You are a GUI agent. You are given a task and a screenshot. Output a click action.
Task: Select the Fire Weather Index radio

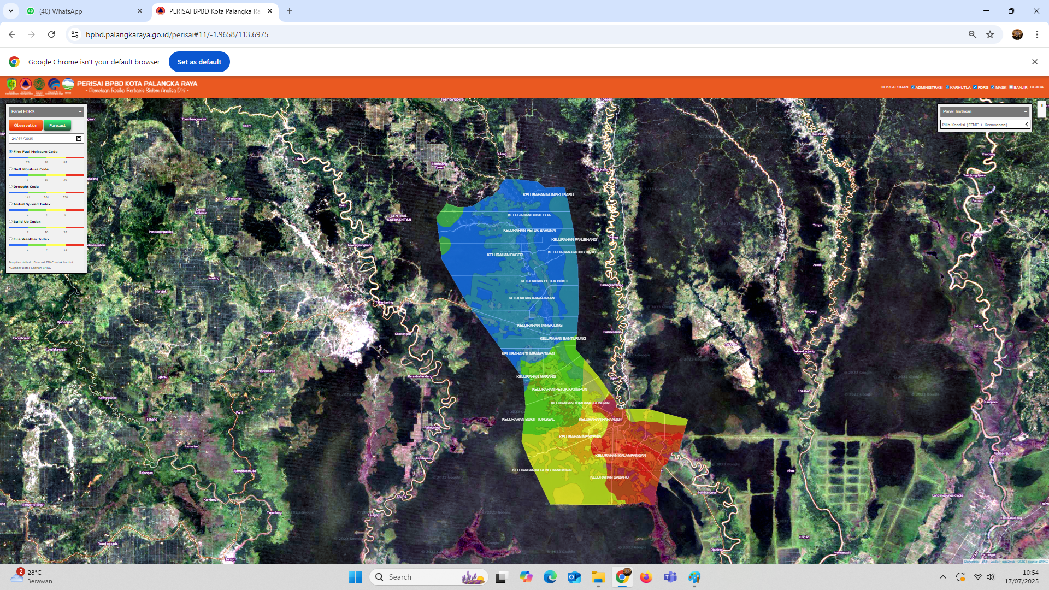(10, 239)
